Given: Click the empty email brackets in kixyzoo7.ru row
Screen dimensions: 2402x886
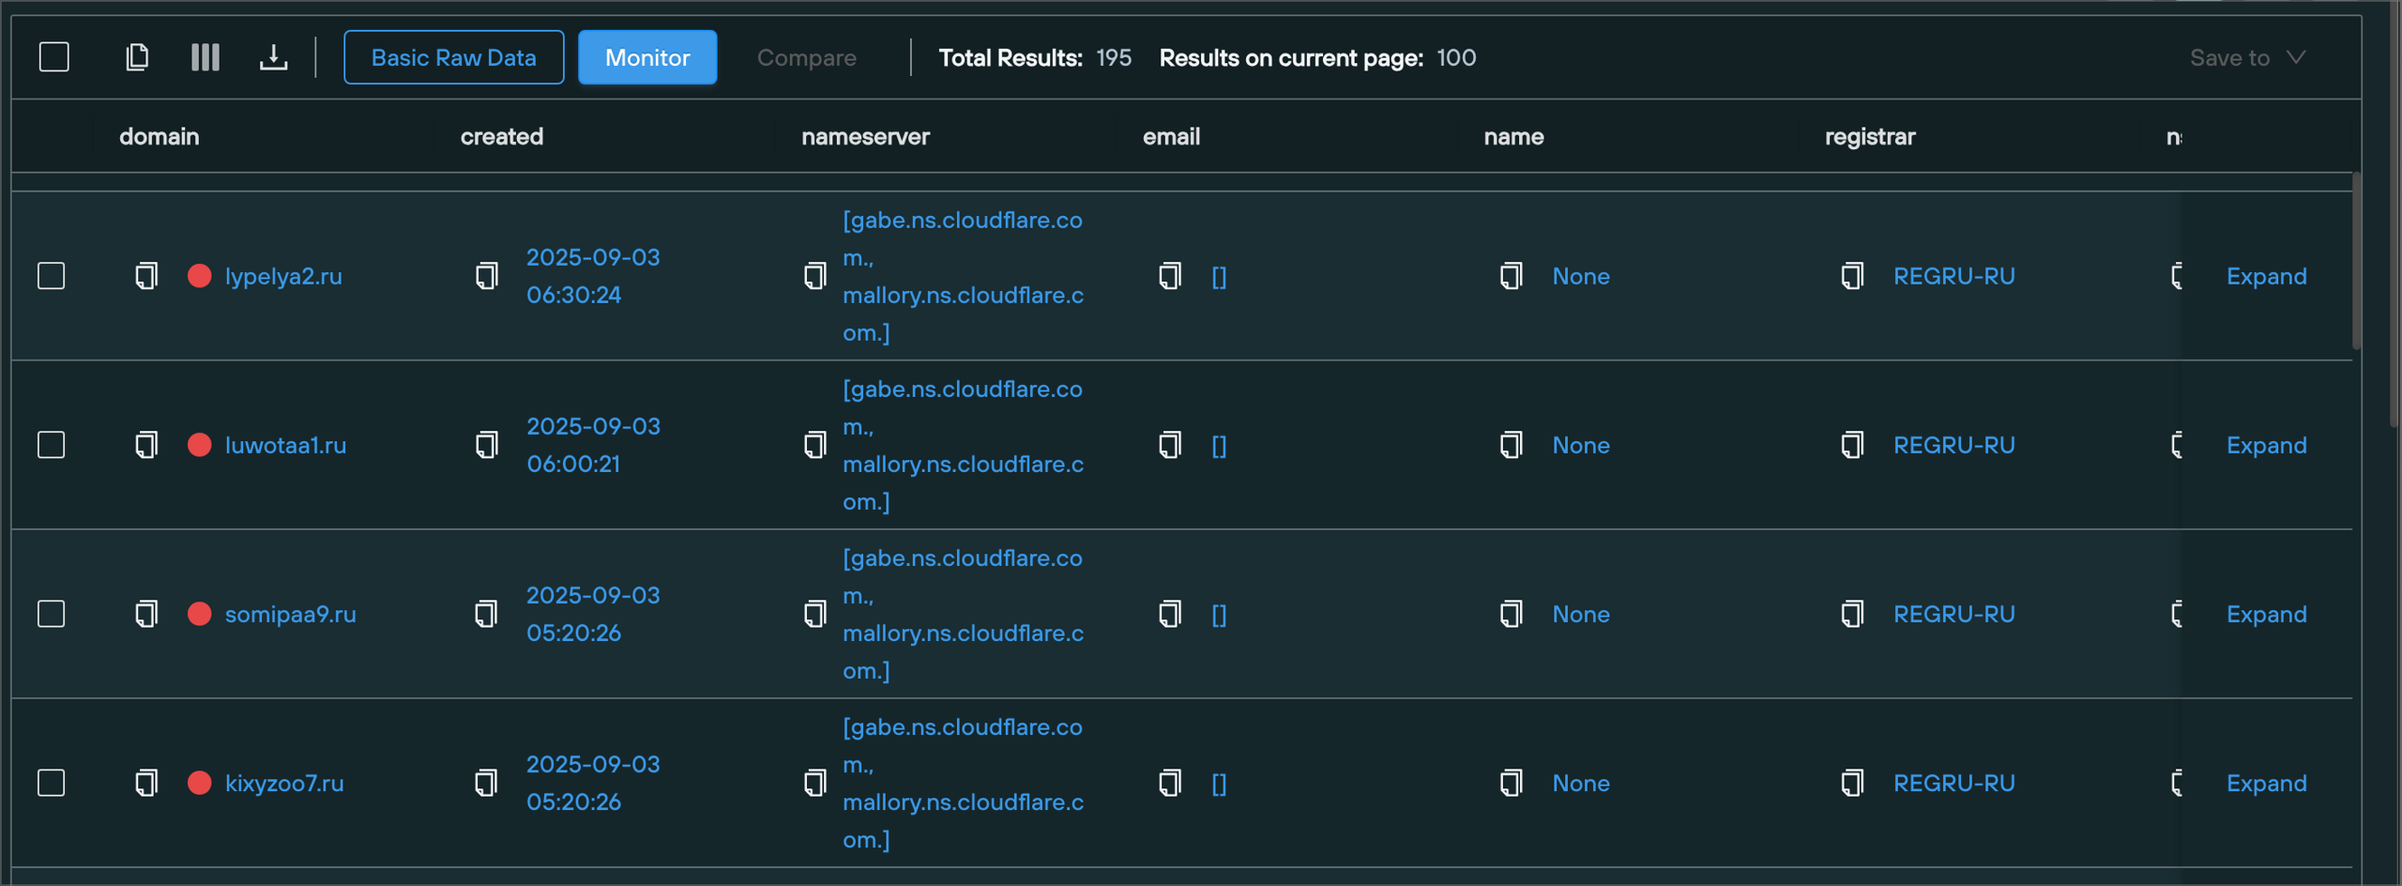Looking at the screenshot, I should coord(1219,783).
